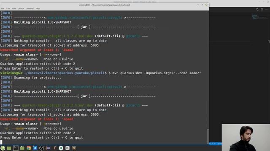Open the Terminal menu
This screenshot has width=270, height=151.
pyautogui.click(x=30, y=8)
